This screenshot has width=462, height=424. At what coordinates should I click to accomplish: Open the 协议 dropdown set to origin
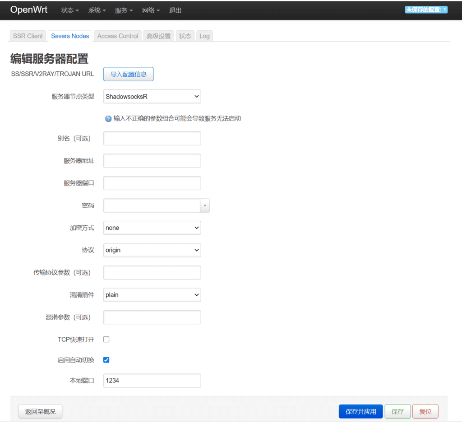coord(152,250)
